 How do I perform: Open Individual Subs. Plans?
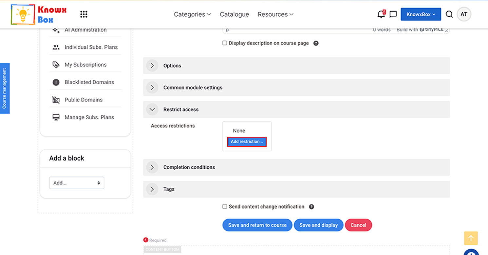(x=91, y=47)
